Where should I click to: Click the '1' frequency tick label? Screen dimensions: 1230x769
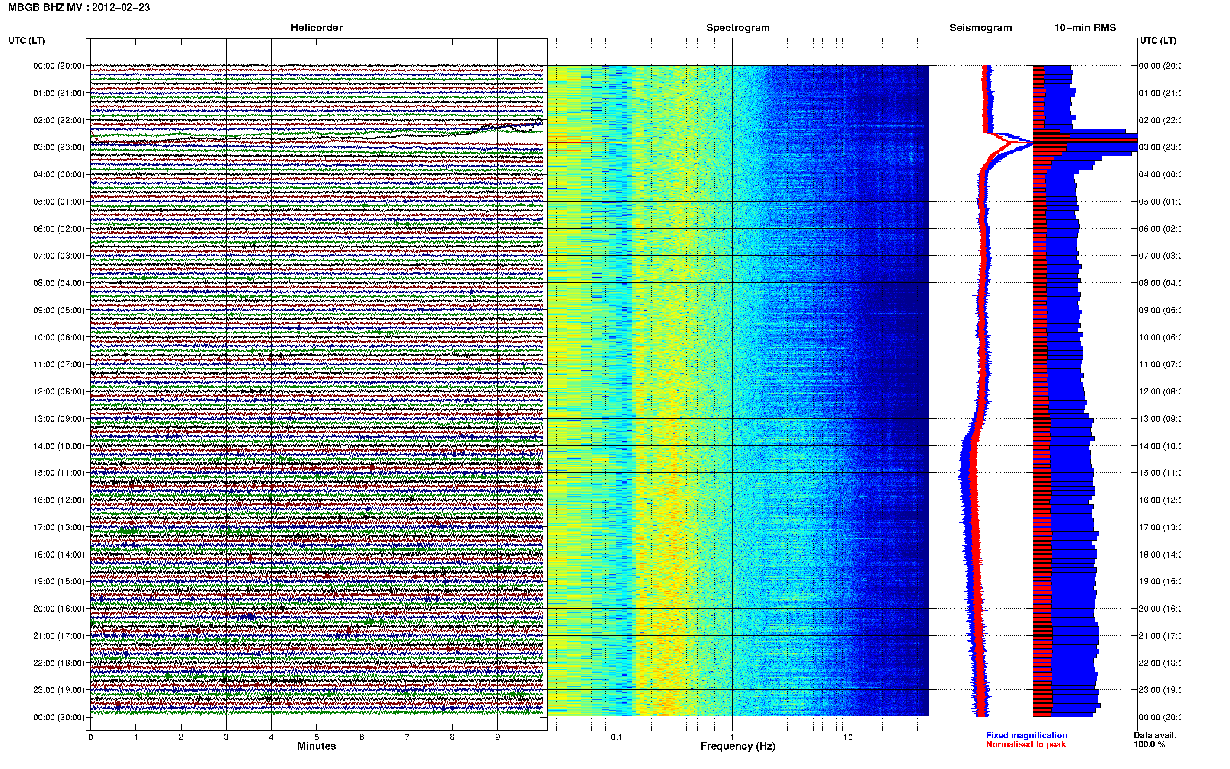coord(732,737)
